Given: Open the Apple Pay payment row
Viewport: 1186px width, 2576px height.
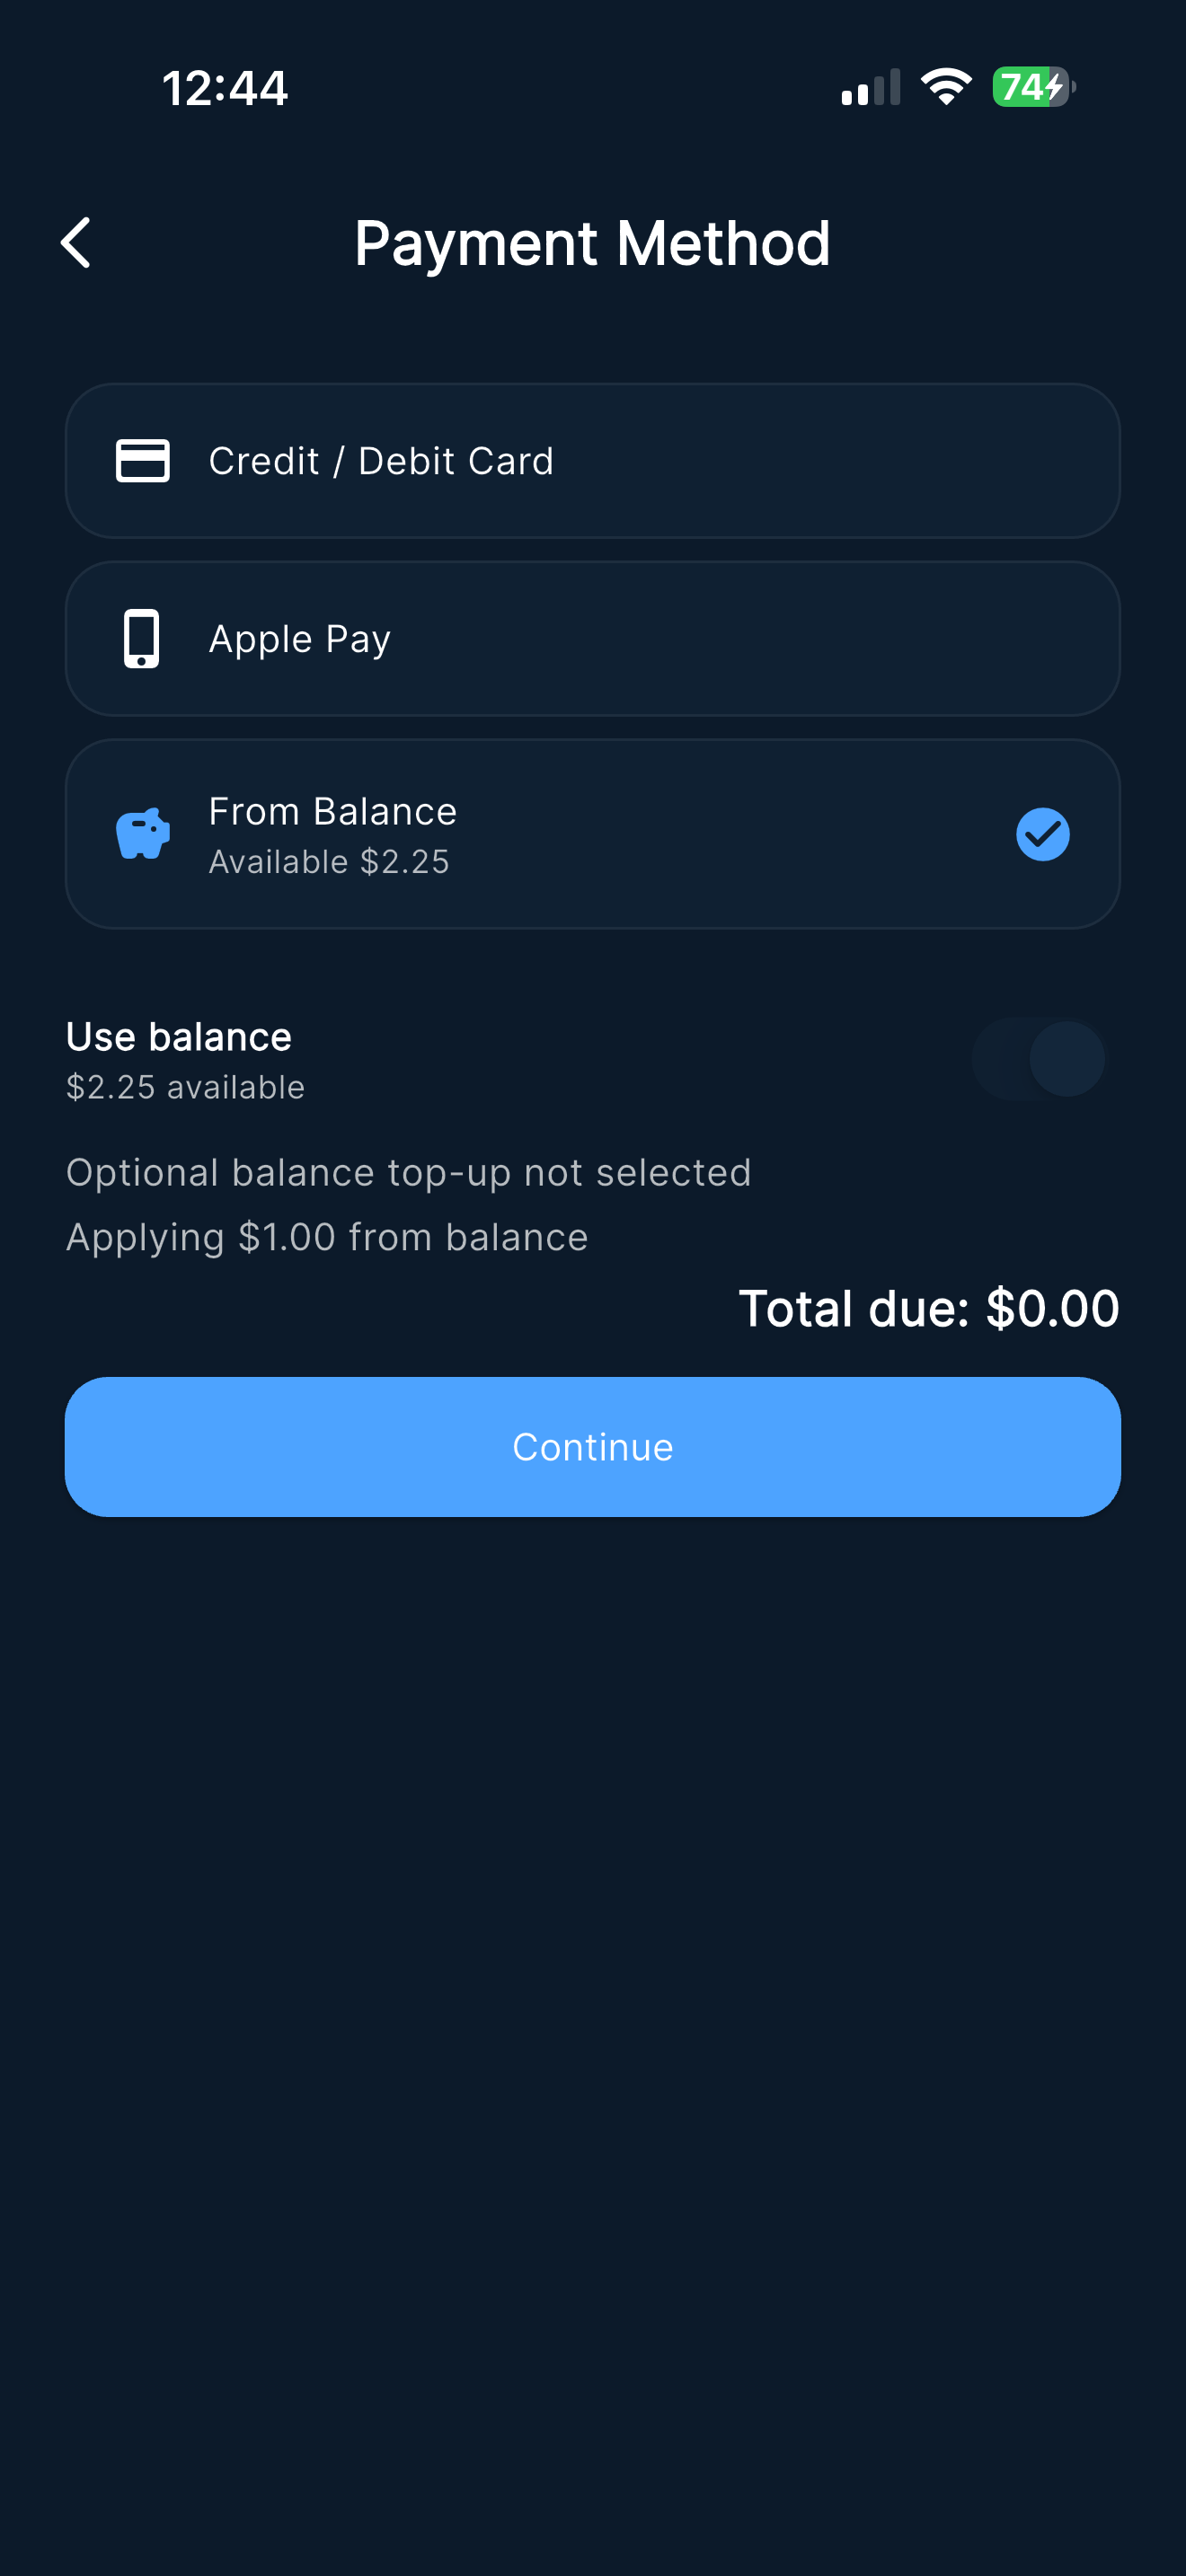Looking at the screenshot, I should (x=593, y=638).
